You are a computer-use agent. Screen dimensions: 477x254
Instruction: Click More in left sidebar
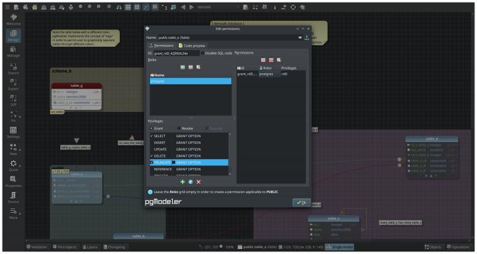pyautogui.click(x=14, y=213)
